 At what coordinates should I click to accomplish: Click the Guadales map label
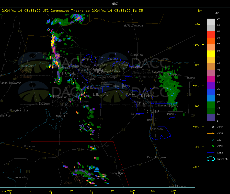[x=136, y=55]
